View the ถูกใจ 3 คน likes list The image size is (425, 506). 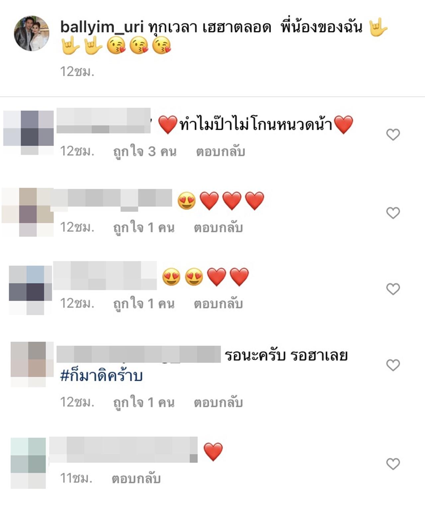[145, 152]
